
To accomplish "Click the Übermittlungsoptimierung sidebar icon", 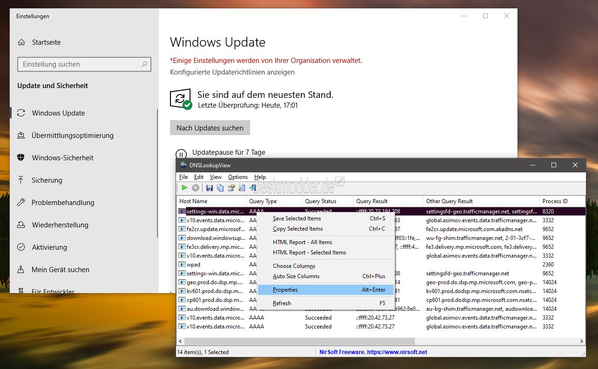I will pyautogui.click(x=21, y=135).
